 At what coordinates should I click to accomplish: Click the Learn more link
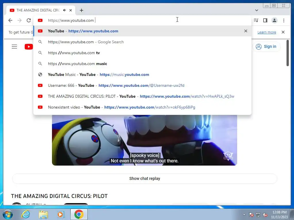[267, 32]
